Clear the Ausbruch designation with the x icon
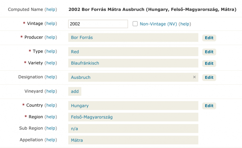Screen dimensions: 242x148 click(194, 77)
